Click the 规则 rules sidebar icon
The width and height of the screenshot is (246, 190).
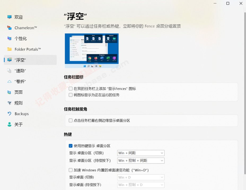9,103
